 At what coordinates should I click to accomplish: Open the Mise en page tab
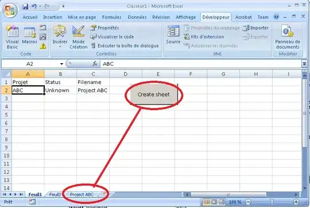82,17
